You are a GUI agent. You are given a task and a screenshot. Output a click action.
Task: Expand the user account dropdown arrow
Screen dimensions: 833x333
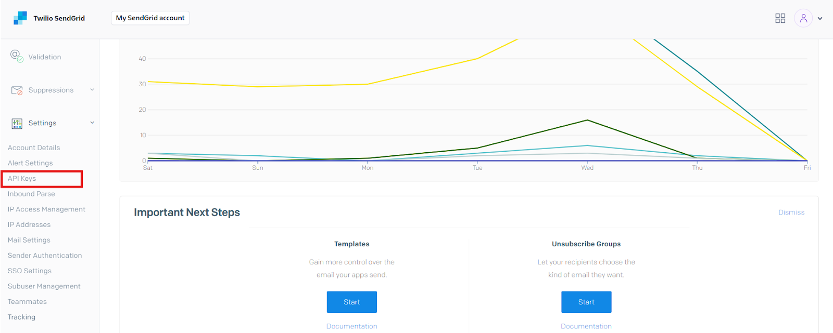pos(820,18)
